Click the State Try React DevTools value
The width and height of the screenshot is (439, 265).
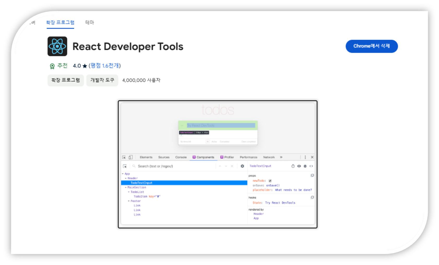click(280, 203)
